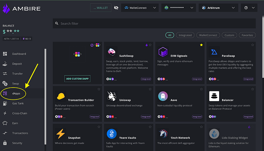
Task: Favorite Balancer with its star
Action: point(252,89)
